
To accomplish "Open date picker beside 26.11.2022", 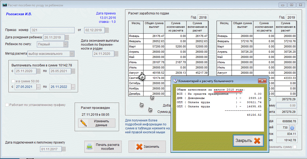I will point(73,87).
